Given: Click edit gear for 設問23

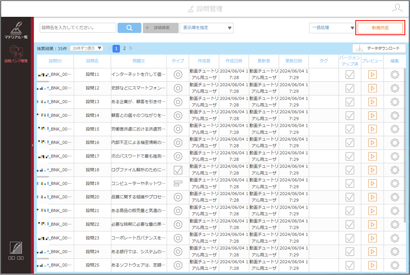Looking at the screenshot, I should coord(395,238).
